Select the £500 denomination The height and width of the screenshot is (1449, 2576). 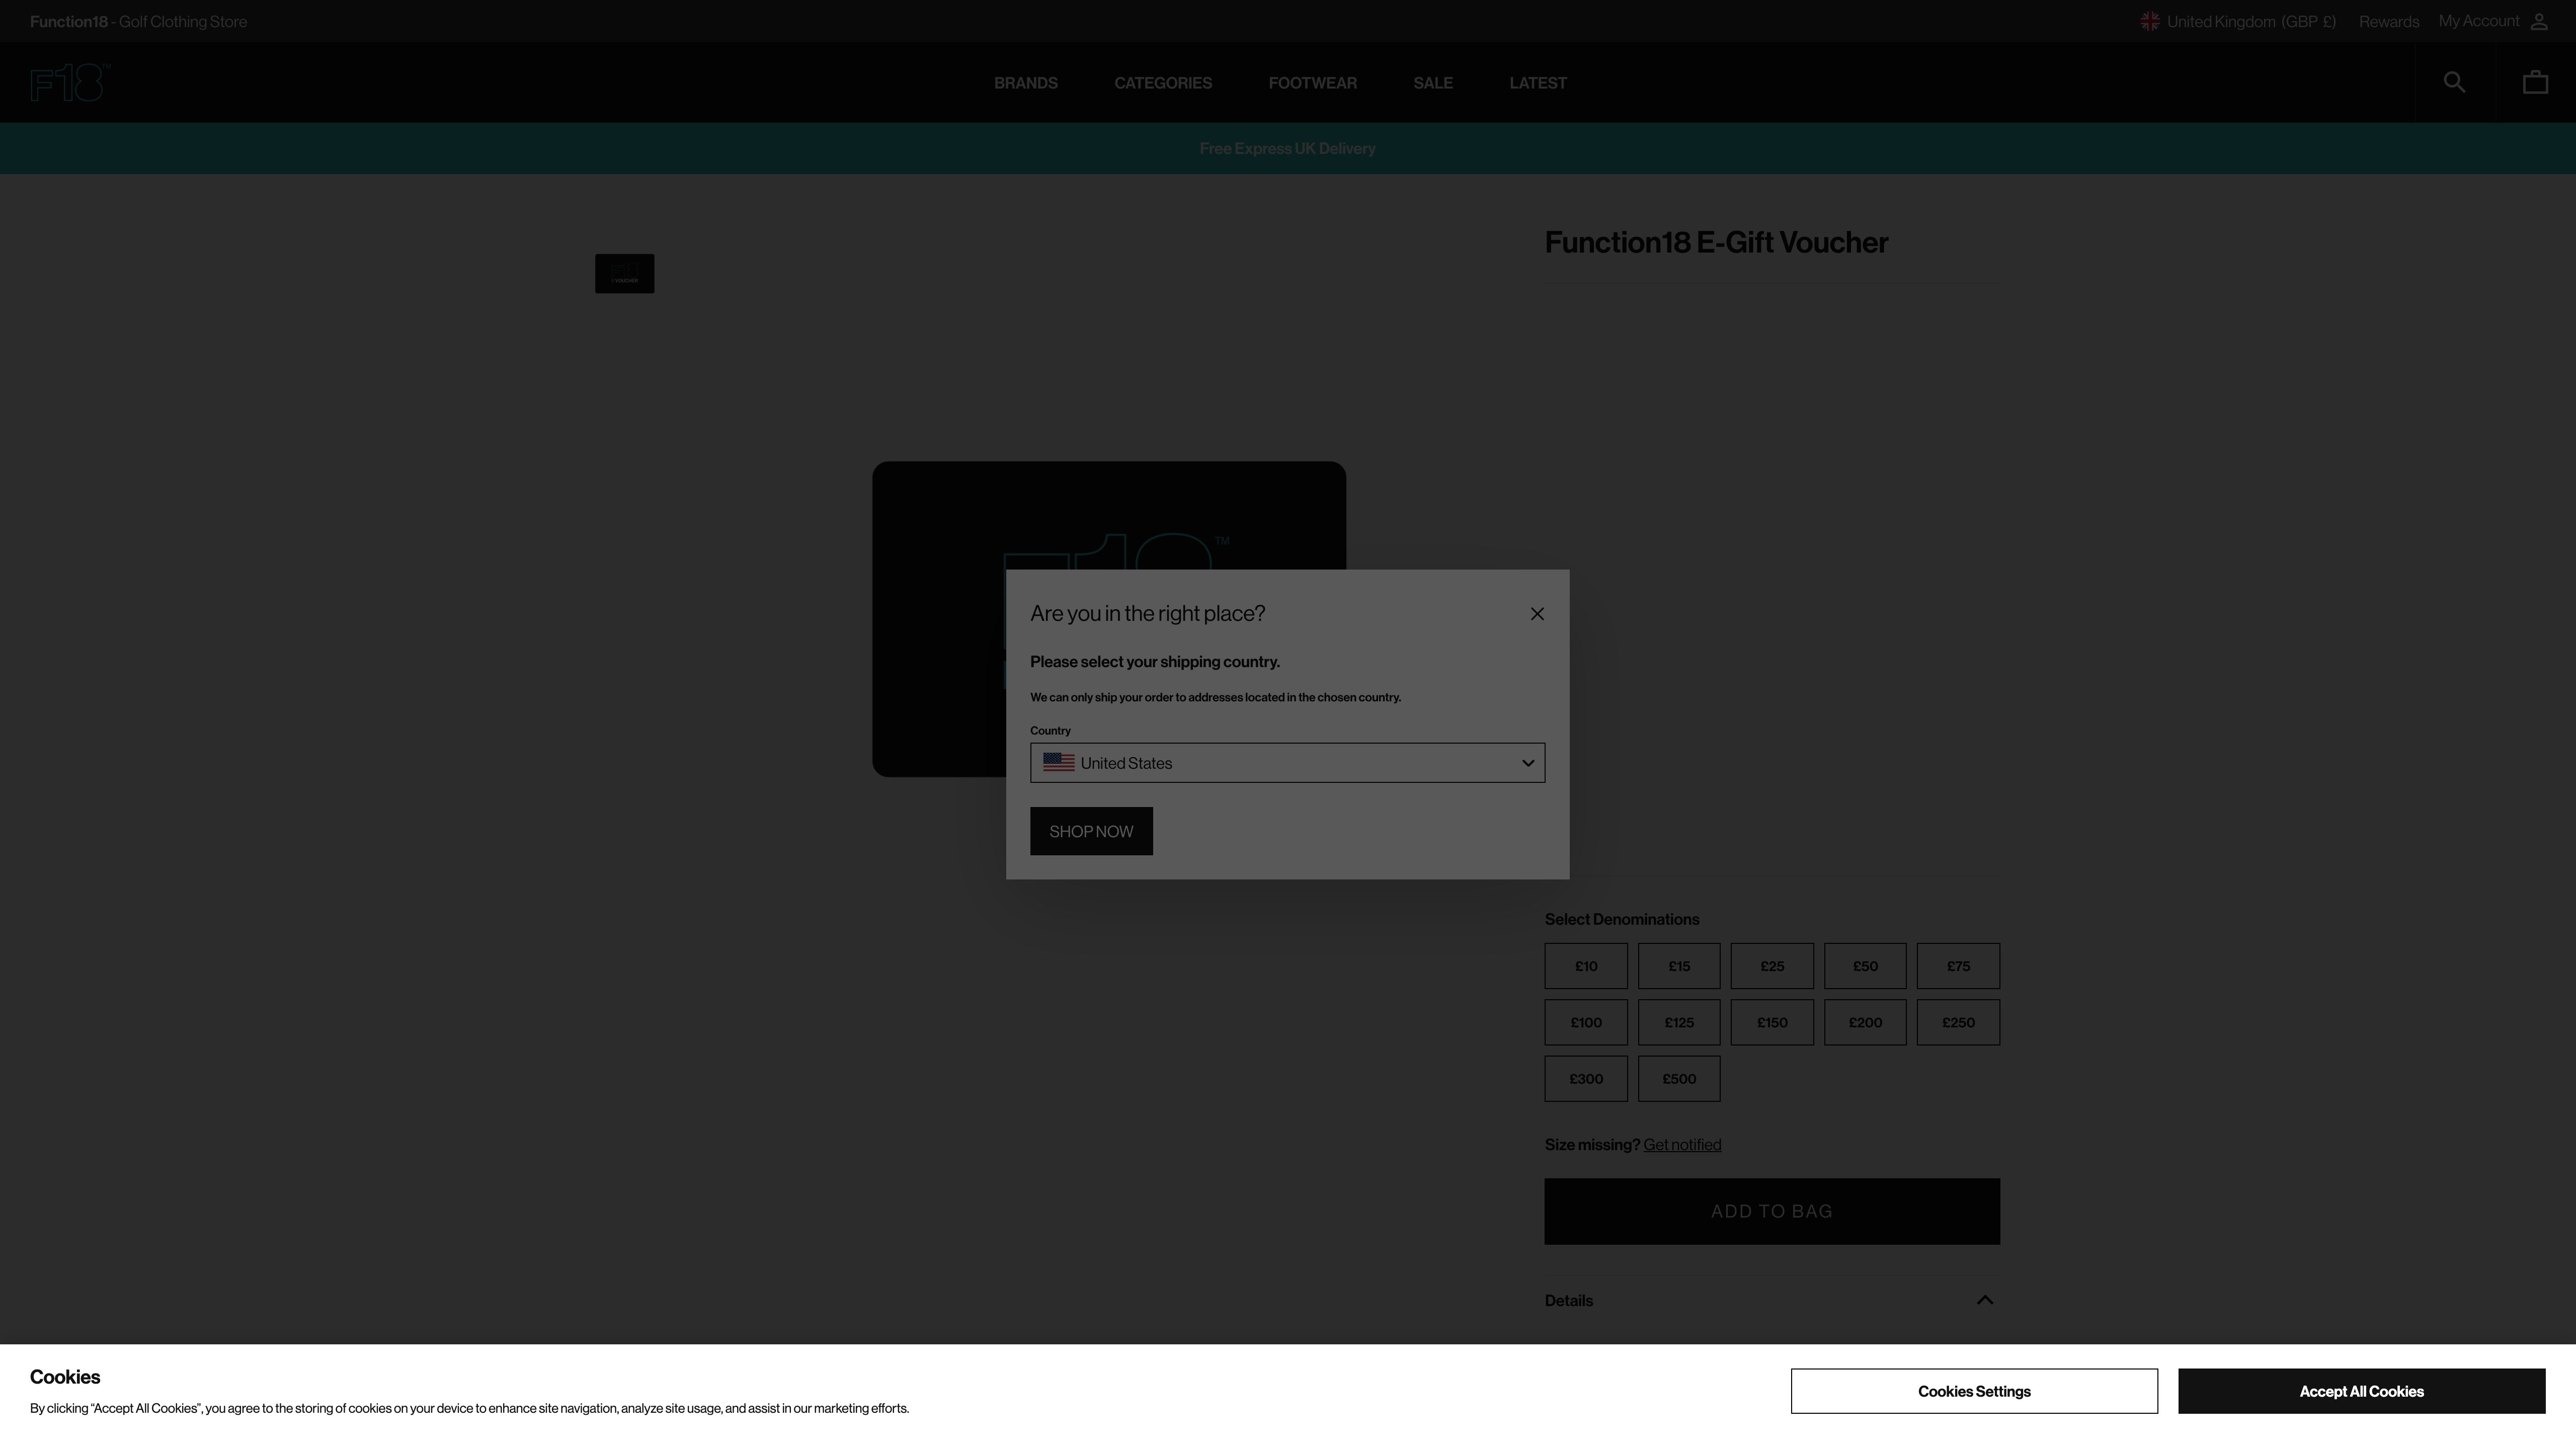(x=1679, y=1078)
